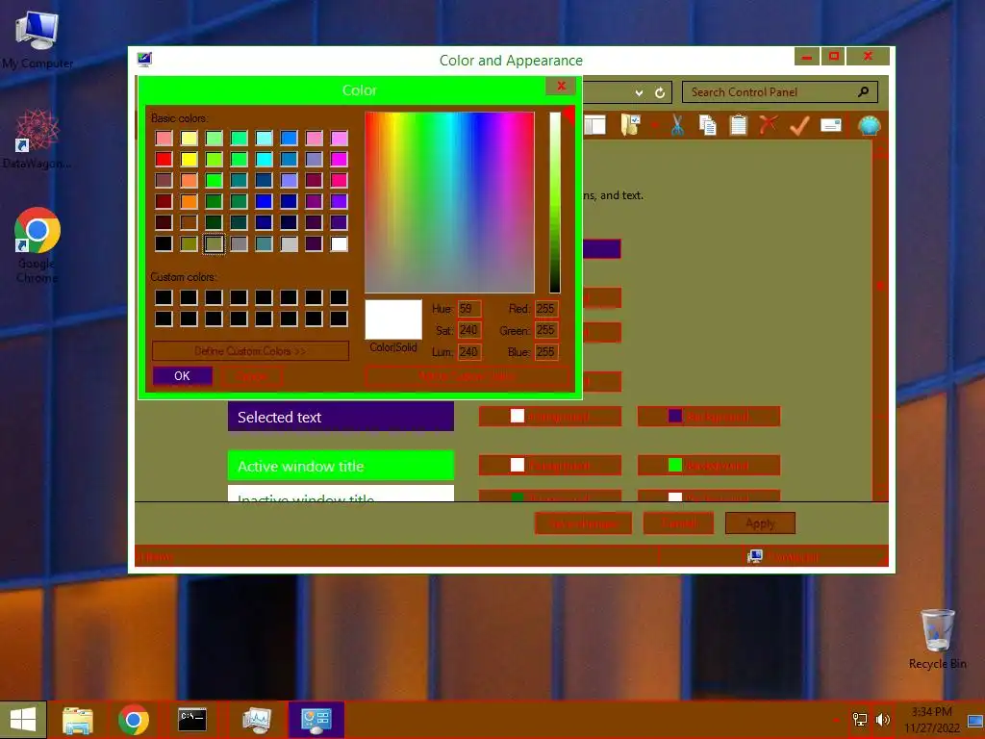Click OK in the Color dialog

click(x=182, y=376)
